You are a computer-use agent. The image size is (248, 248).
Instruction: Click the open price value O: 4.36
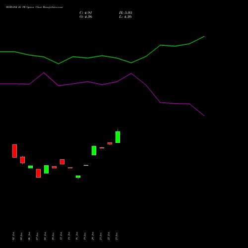[86, 17]
